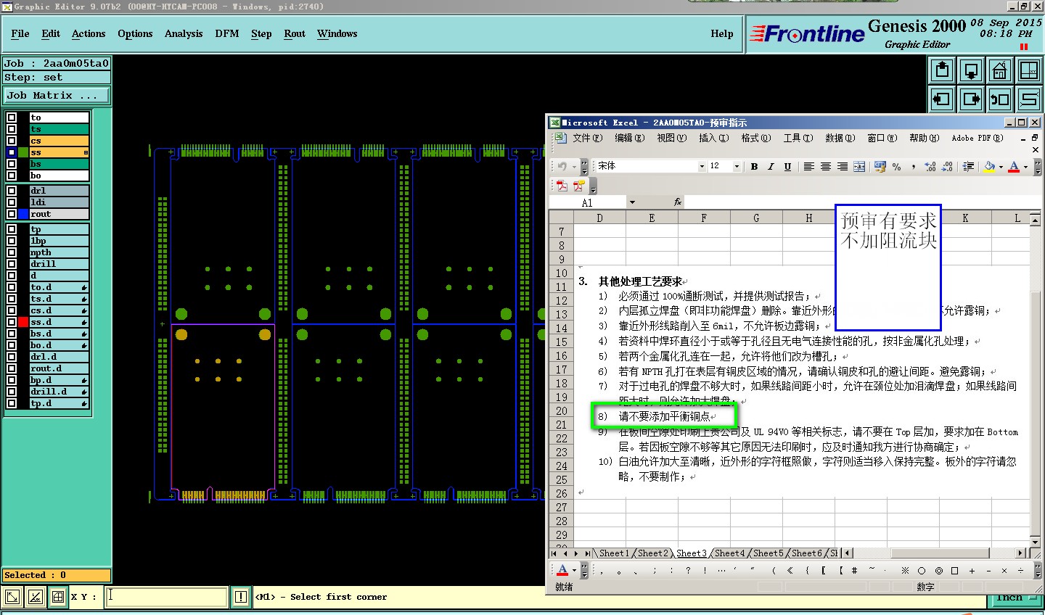Apply Italic formatting in Excel toolbar

(x=771, y=167)
